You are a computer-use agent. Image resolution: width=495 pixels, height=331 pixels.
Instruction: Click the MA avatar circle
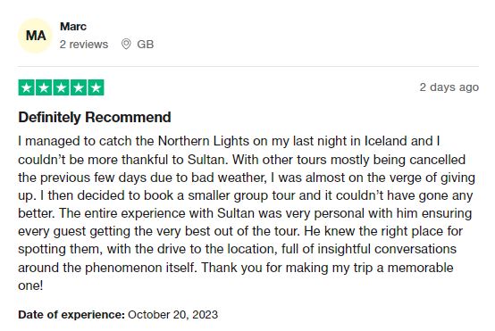[x=36, y=36]
